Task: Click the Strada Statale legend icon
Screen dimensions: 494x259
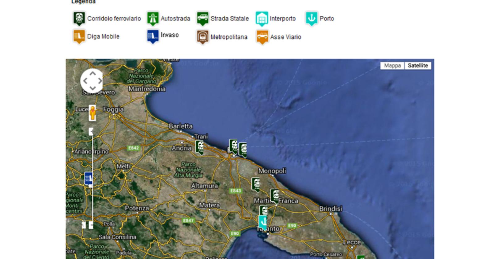Action: pyautogui.click(x=203, y=18)
